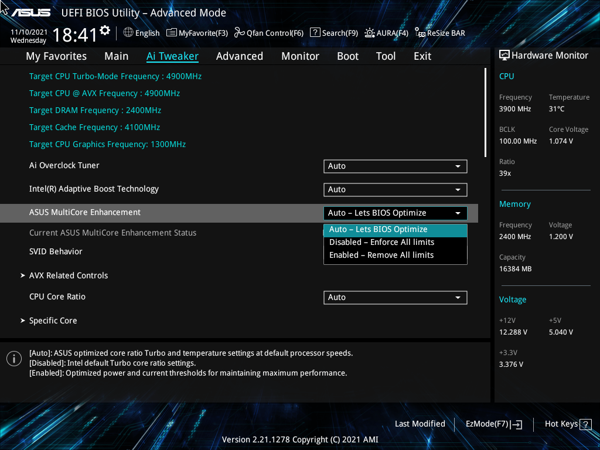Click the 31°C temperature value
Viewport: 600px width, 450px height.
coord(557,109)
